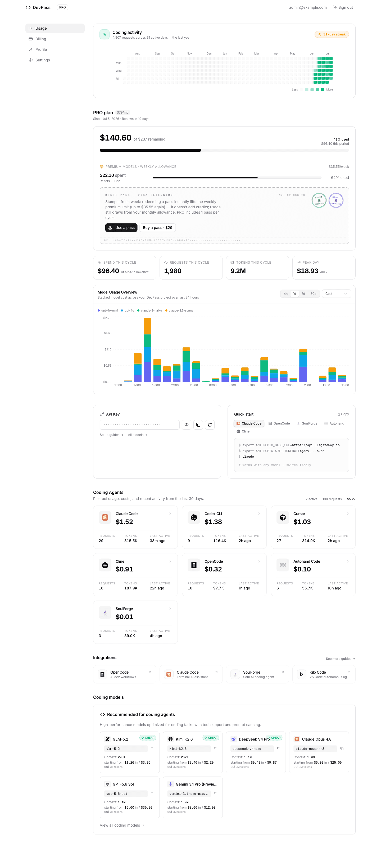
Task: Expand the SoulForge agent card chevron
Action: 170,609
